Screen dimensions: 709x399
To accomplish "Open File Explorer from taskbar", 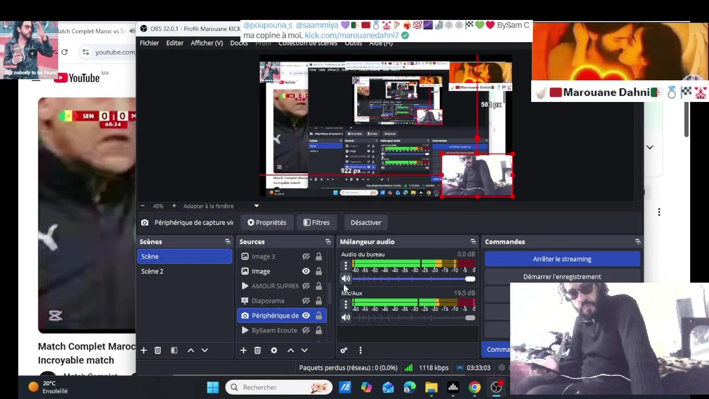I will [431, 387].
